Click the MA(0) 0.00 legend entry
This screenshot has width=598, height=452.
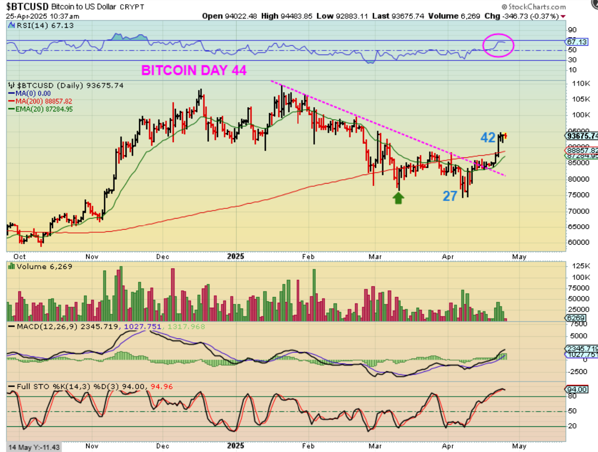click(33, 93)
